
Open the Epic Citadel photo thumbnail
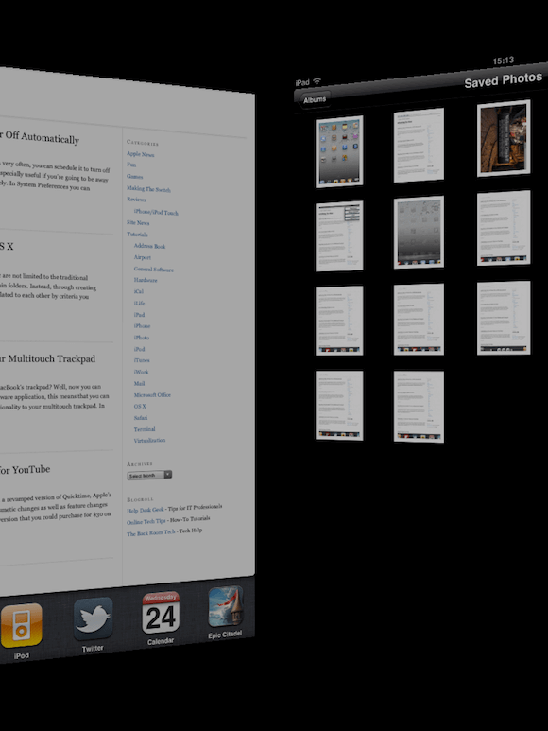[x=504, y=138]
